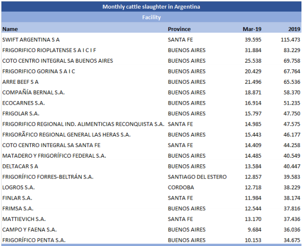Select FRIGORIFICO RIOPLATENSE S A I C I F cell

tap(49, 51)
